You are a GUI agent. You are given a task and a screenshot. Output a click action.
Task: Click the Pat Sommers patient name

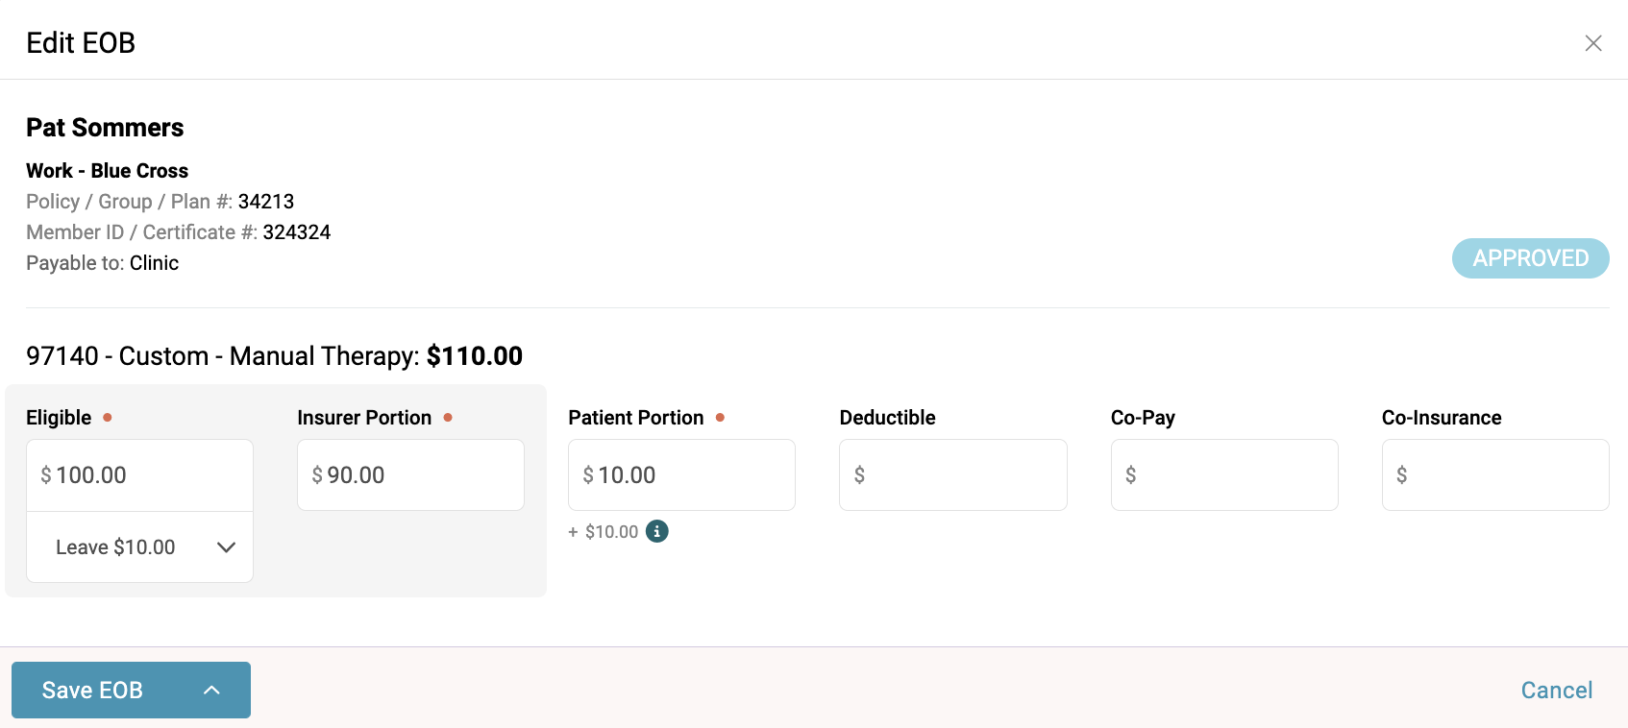[105, 128]
